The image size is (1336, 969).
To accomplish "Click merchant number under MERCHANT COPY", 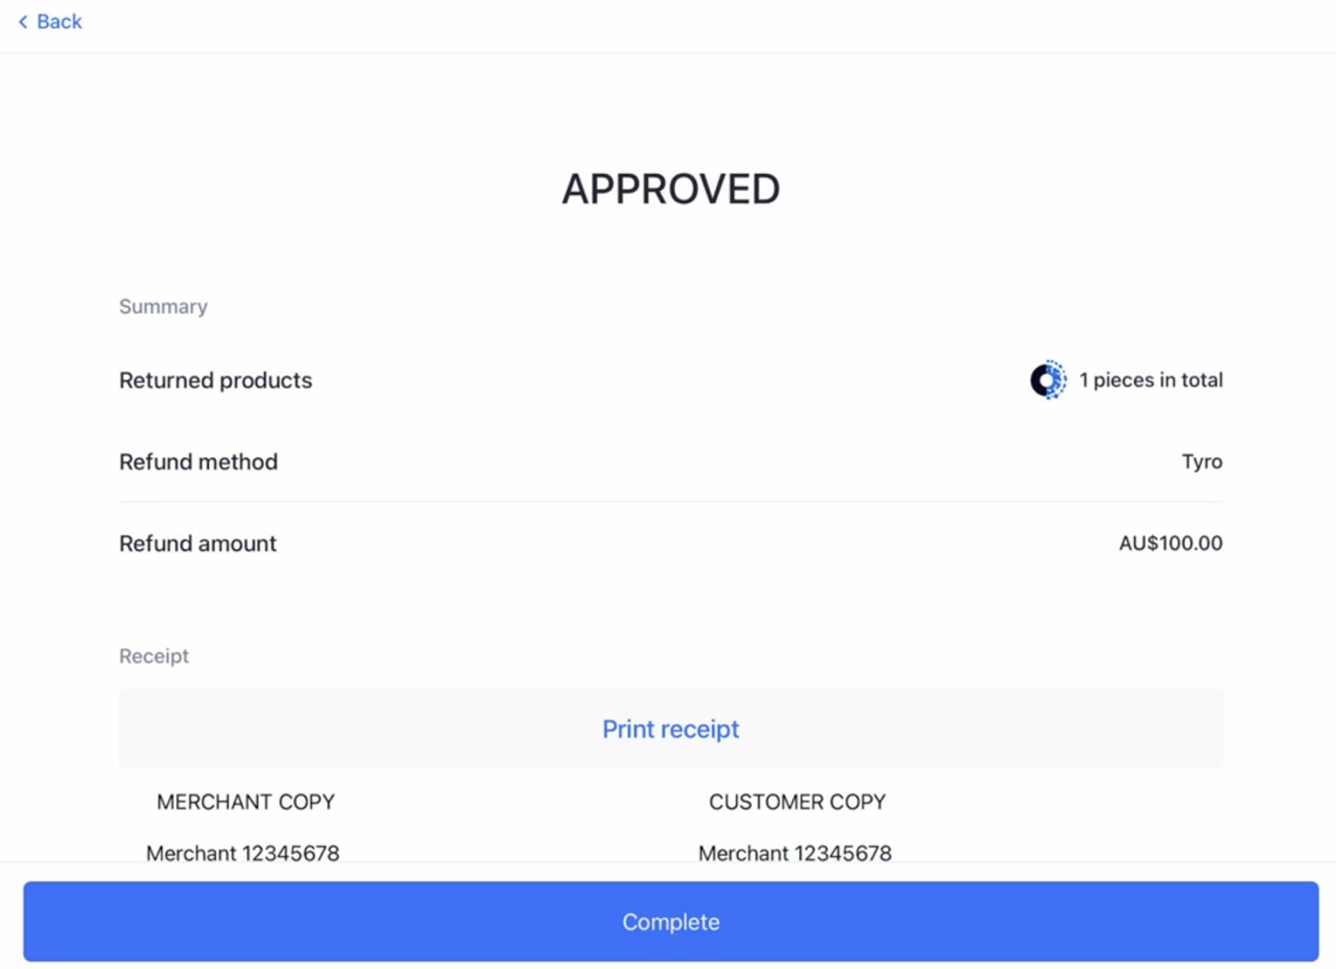I will pos(243,853).
